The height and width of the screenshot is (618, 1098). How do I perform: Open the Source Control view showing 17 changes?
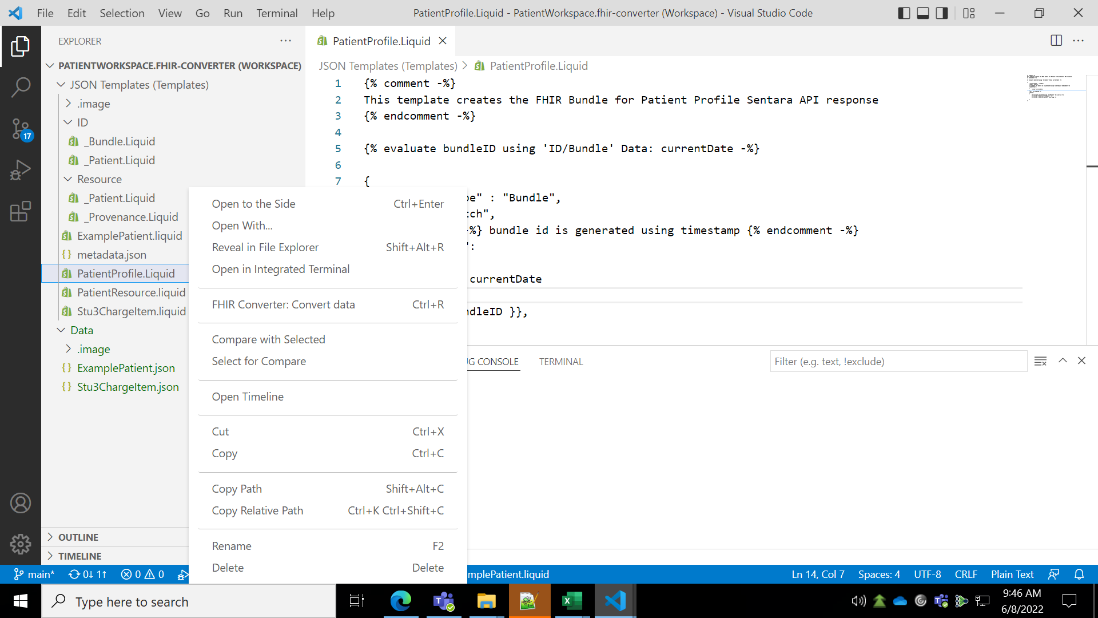click(x=21, y=129)
